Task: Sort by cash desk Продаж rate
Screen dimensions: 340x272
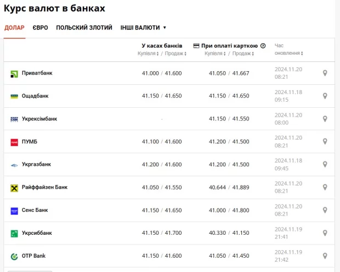Action: pos(177,54)
